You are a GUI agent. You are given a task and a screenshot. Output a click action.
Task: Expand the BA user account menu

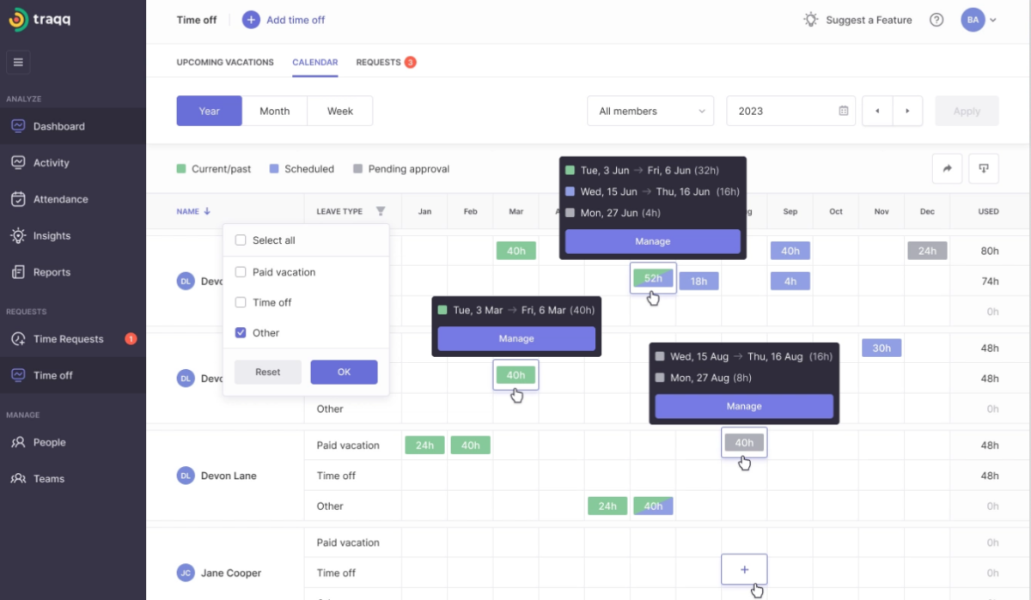coord(979,20)
